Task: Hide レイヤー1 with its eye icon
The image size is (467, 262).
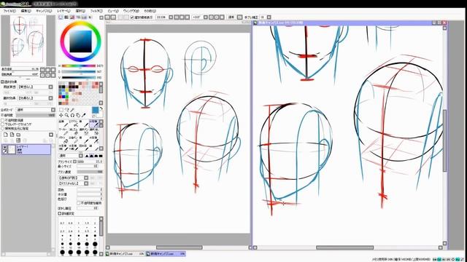Action: pyautogui.click(x=4, y=147)
